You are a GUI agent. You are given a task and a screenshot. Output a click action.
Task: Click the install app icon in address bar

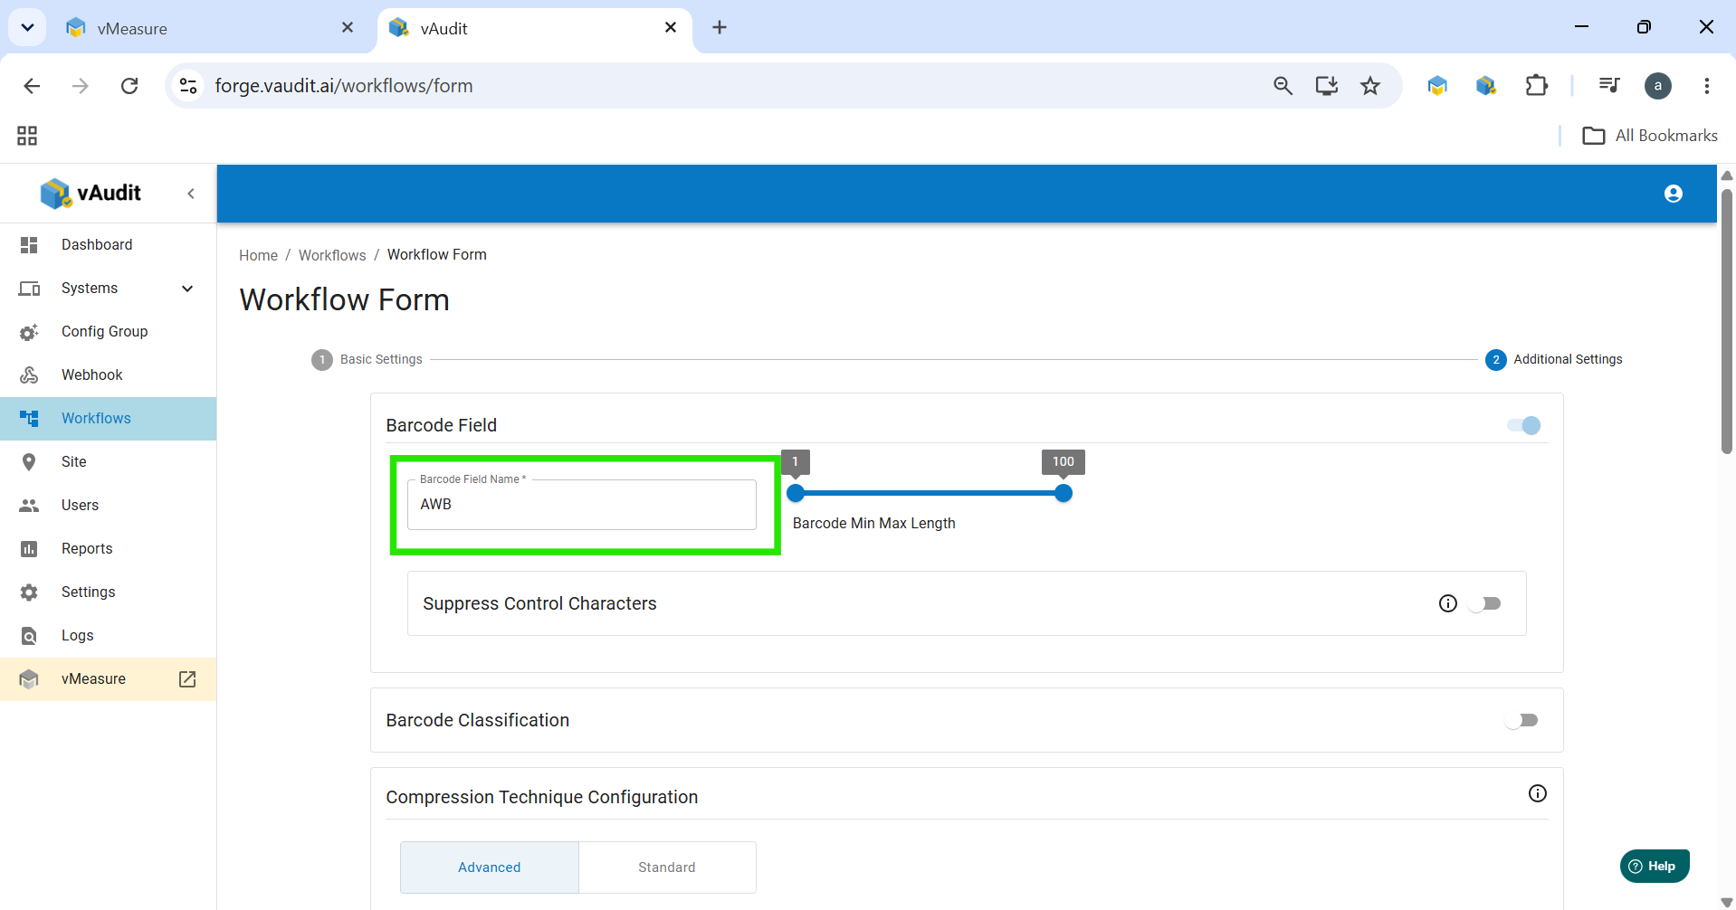coord(1327,86)
